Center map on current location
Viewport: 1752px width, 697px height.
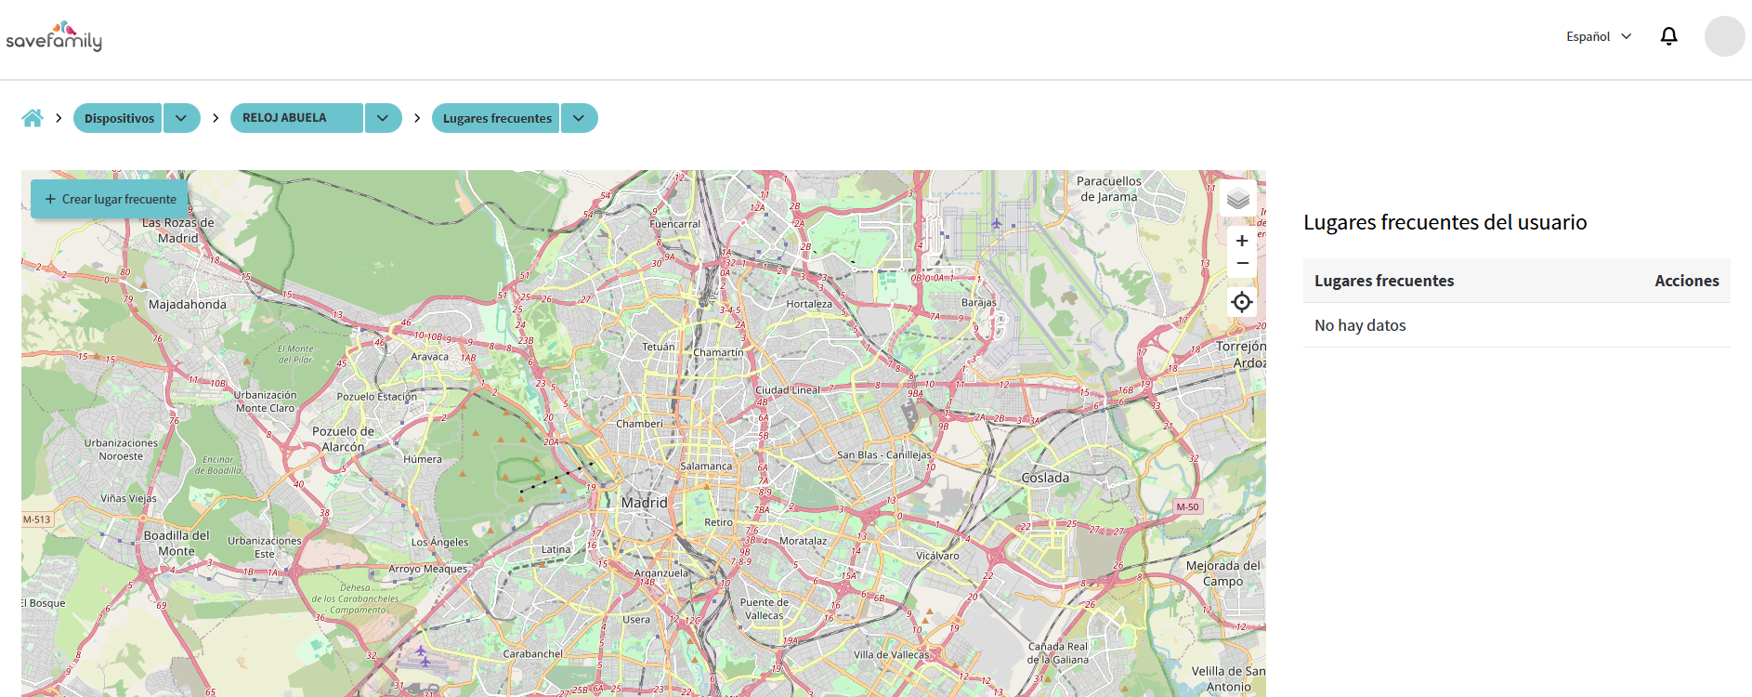tap(1242, 302)
